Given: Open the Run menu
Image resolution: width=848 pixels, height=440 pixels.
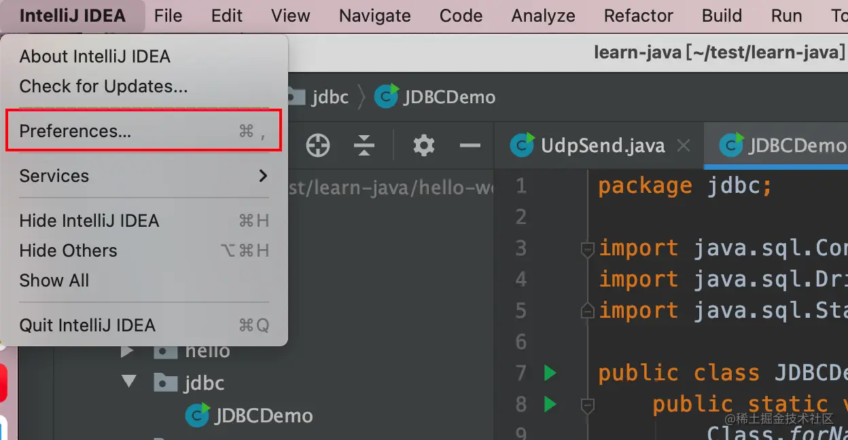Looking at the screenshot, I should [787, 16].
